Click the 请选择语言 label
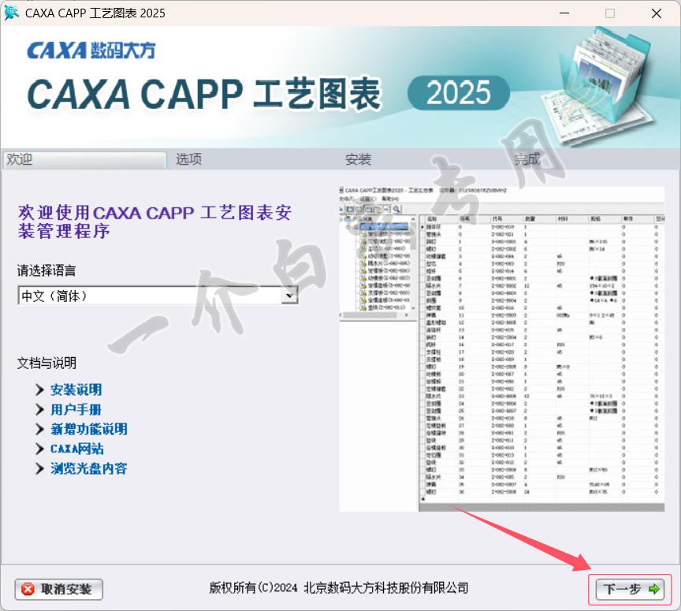681x611 pixels. click(47, 270)
